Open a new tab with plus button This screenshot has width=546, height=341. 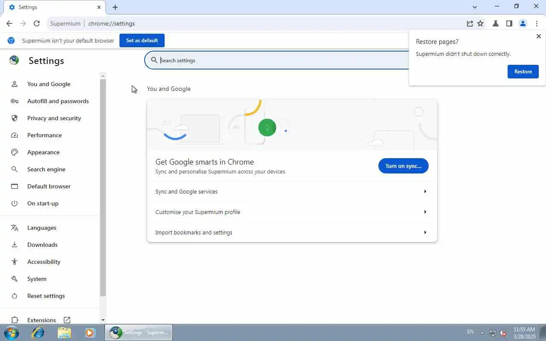(x=115, y=7)
